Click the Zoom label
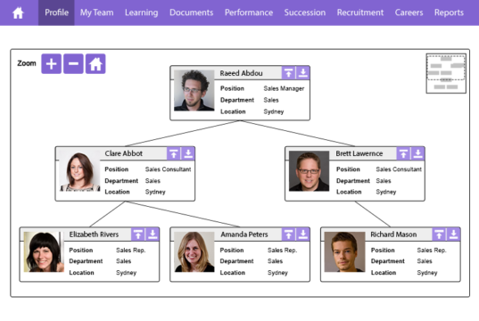 click(27, 63)
